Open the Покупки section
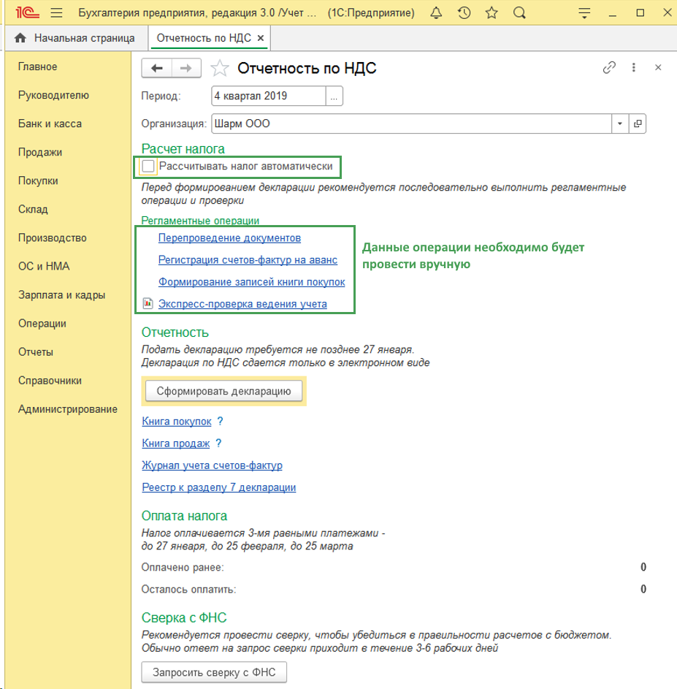 [38, 181]
